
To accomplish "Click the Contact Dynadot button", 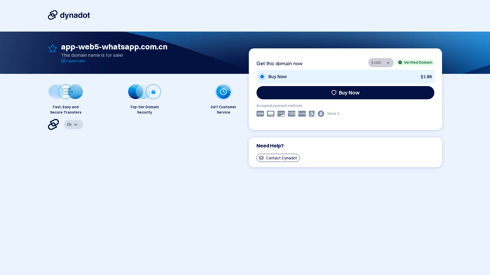I will click(x=278, y=158).
